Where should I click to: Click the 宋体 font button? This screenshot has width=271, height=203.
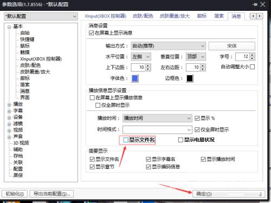coord(232,46)
